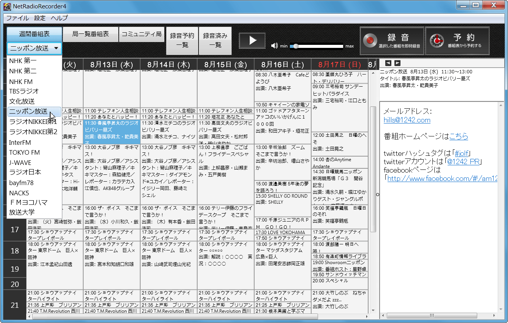This screenshot has height=323, width=508.
Task: Select 15:30 SHELLY GO ROUND program
Action: click(283, 205)
